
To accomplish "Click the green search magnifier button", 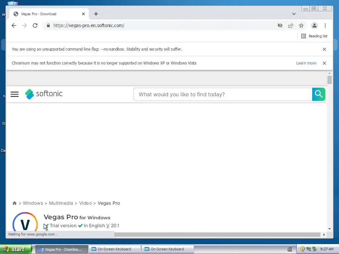I will (319, 94).
